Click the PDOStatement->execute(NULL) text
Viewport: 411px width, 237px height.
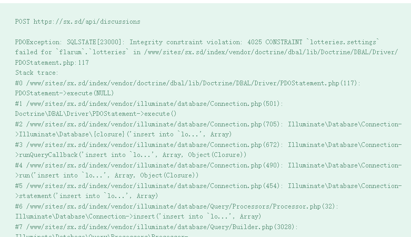pyautogui.click(x=65, y=93)
